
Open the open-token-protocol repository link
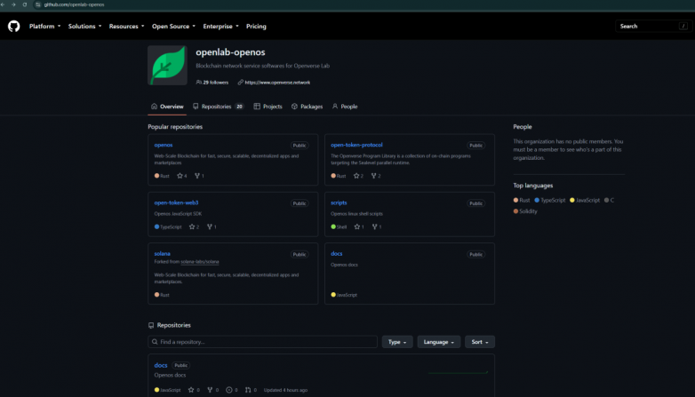coord(356,145)
